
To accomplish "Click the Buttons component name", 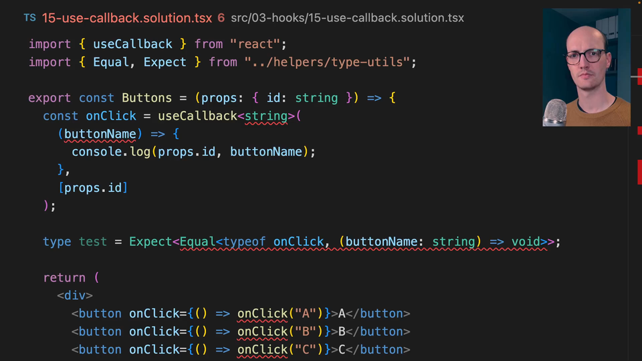I will coord(146,98).
